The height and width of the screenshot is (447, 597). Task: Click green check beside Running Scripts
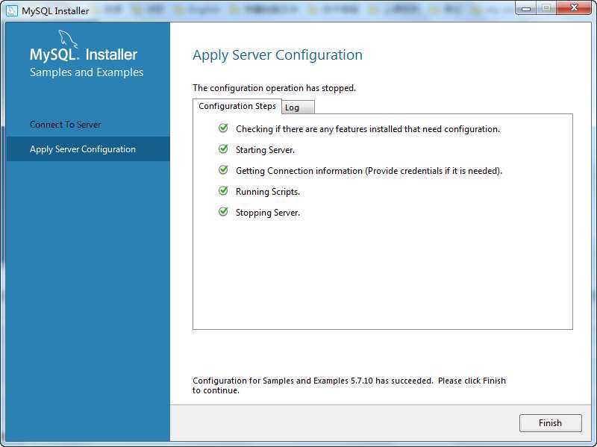click(223, 191)
